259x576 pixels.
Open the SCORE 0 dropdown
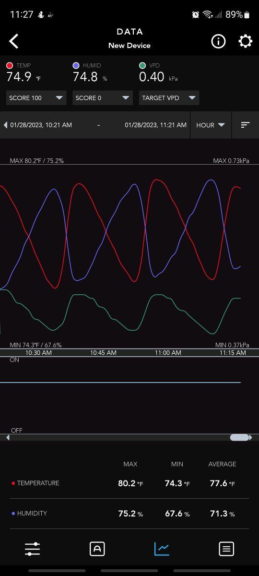pos(102,98)
